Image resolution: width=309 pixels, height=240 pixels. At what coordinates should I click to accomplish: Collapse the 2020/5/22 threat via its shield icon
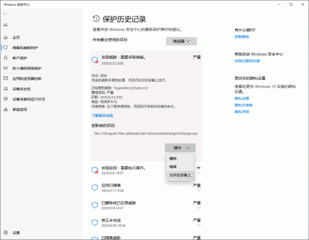[x=95, y=60]
